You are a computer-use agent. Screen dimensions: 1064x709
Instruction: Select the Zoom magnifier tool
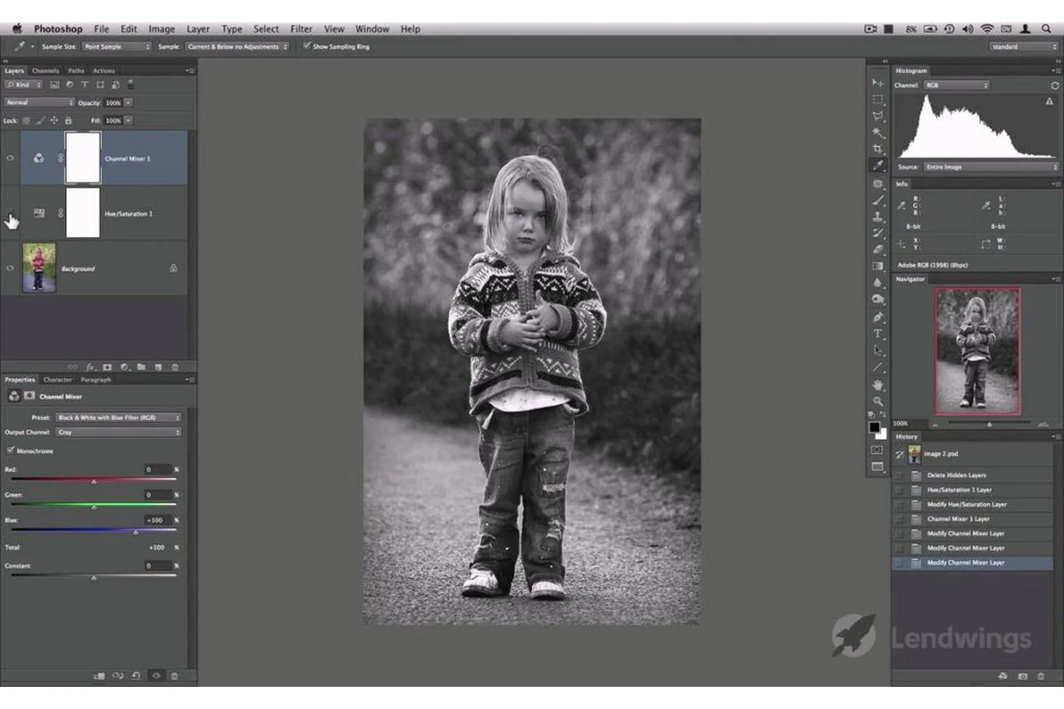click(x=877, y=400)
